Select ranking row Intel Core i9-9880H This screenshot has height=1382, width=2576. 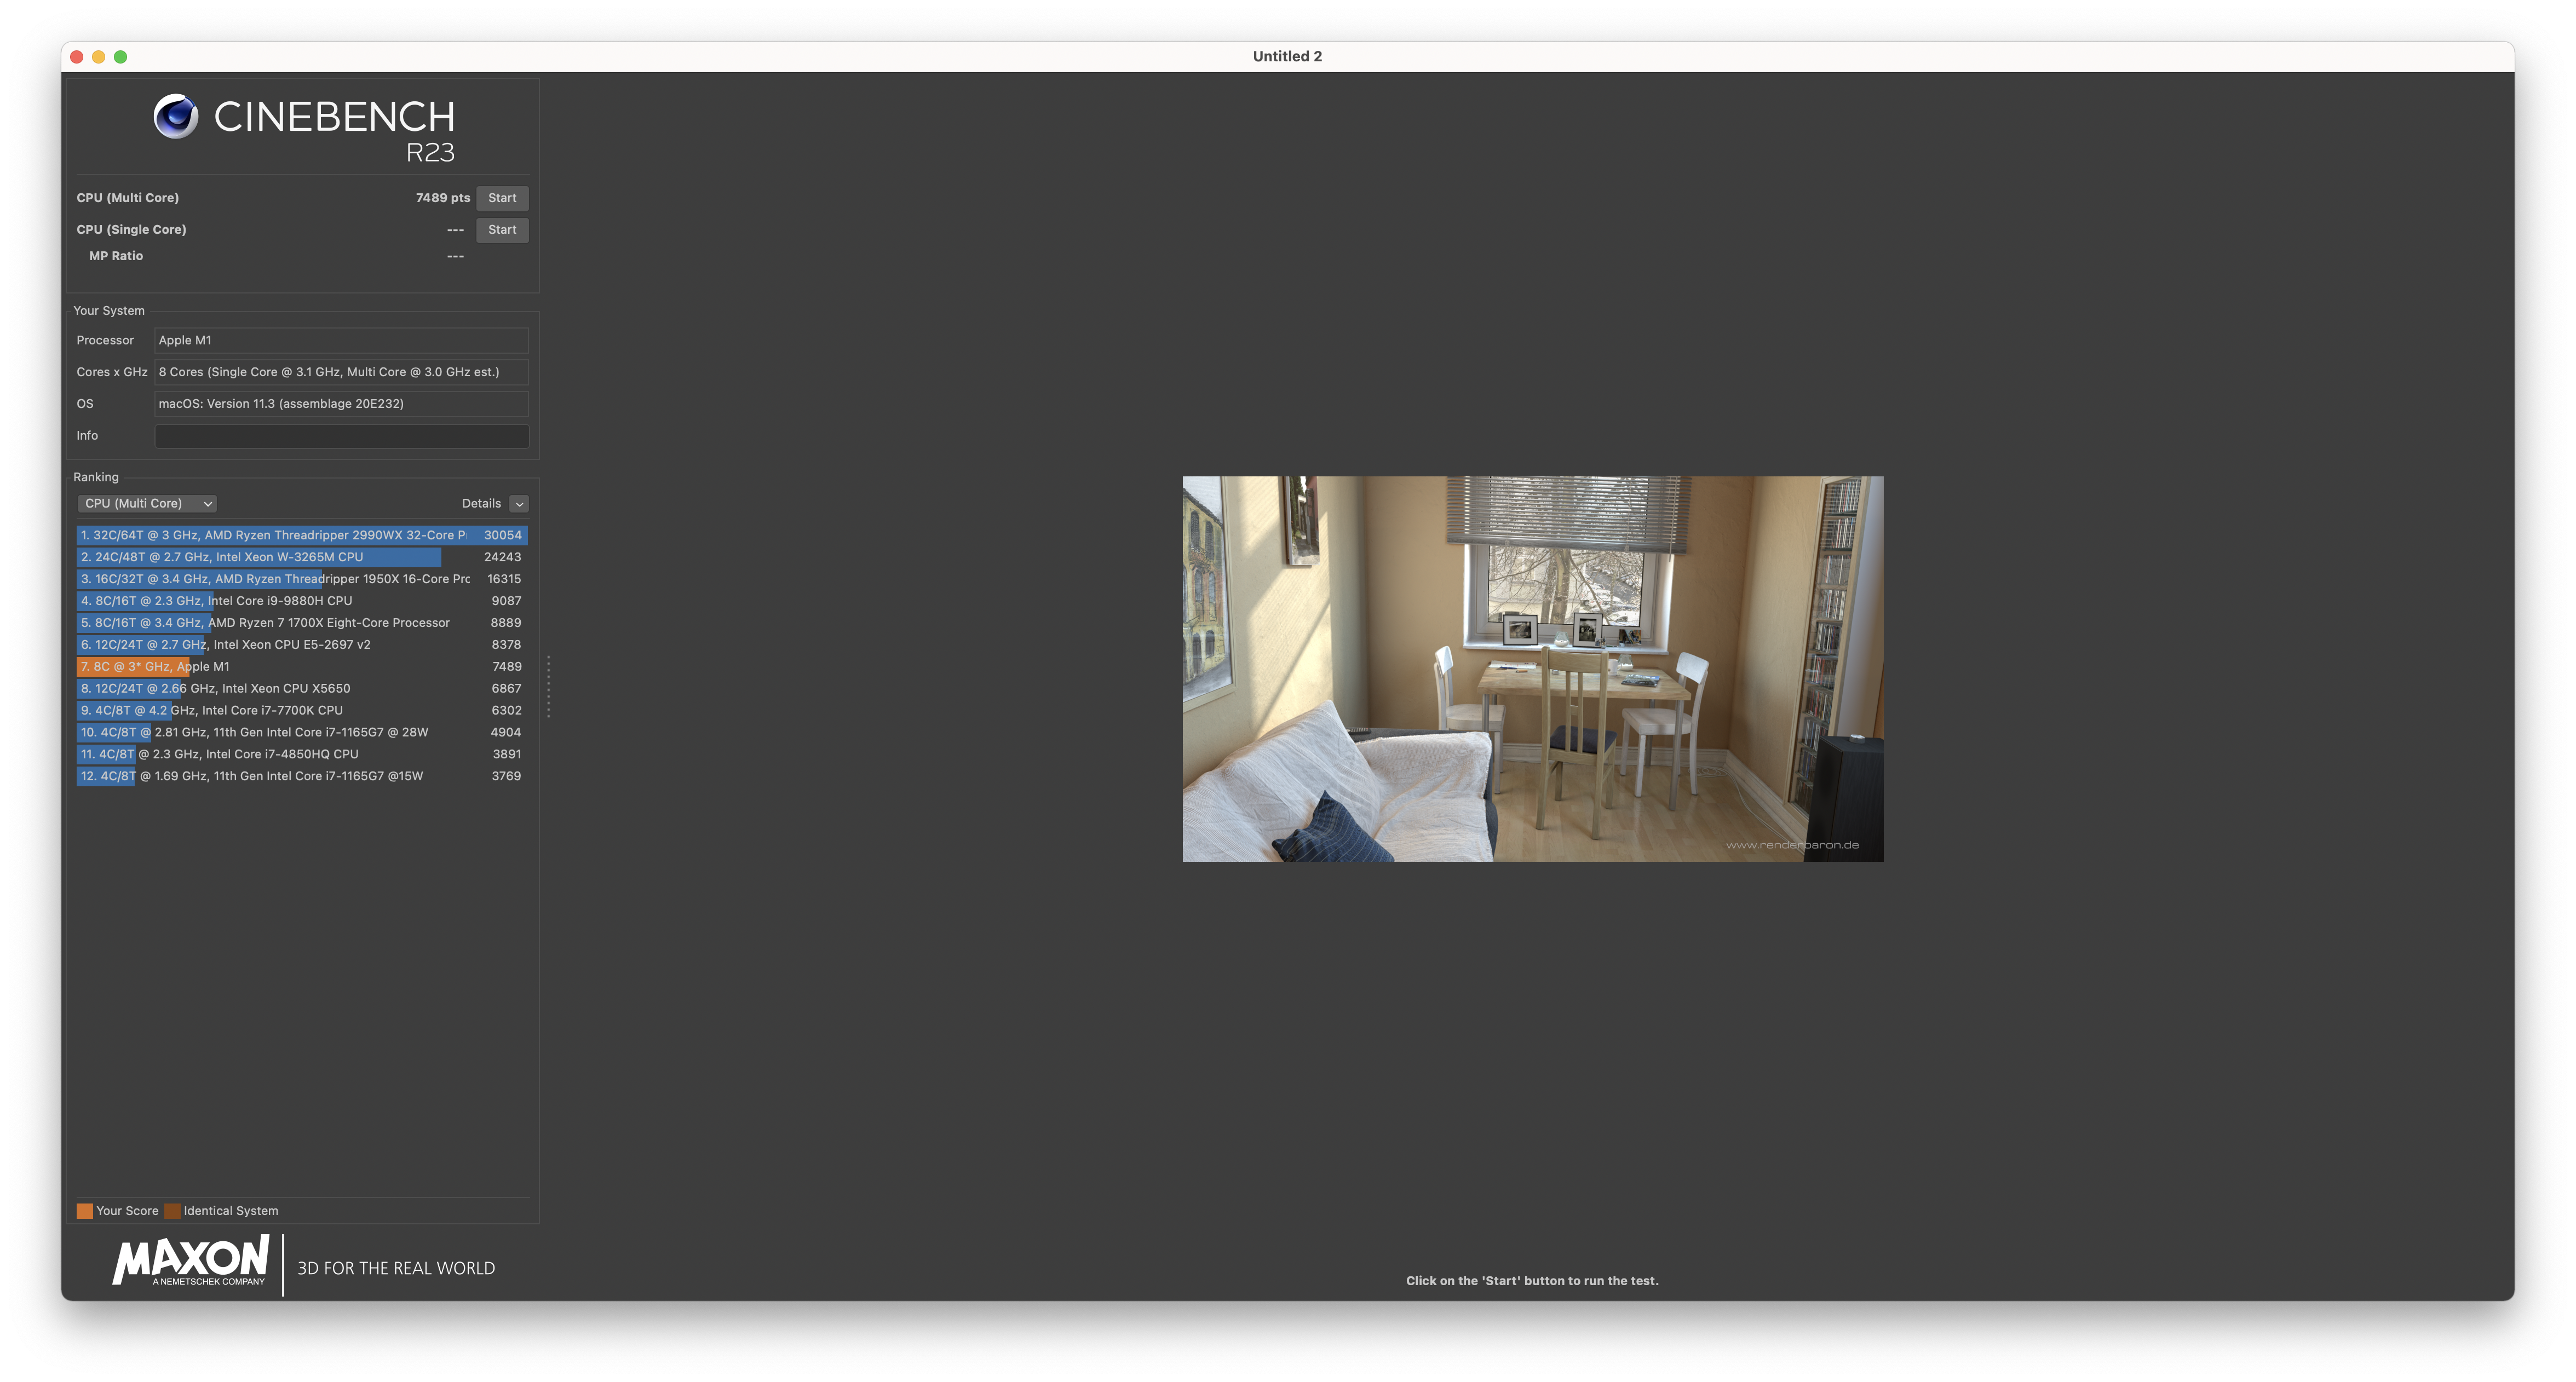click(x=302, y=602)
